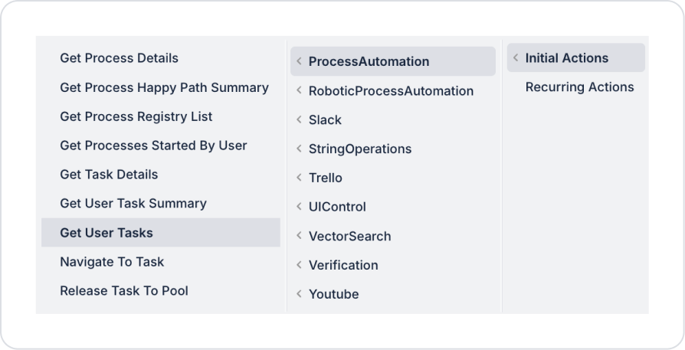Open the Verification category
The height and width of the screenshot is (350, 685).
pyautogui.click(x=343, y=265)
